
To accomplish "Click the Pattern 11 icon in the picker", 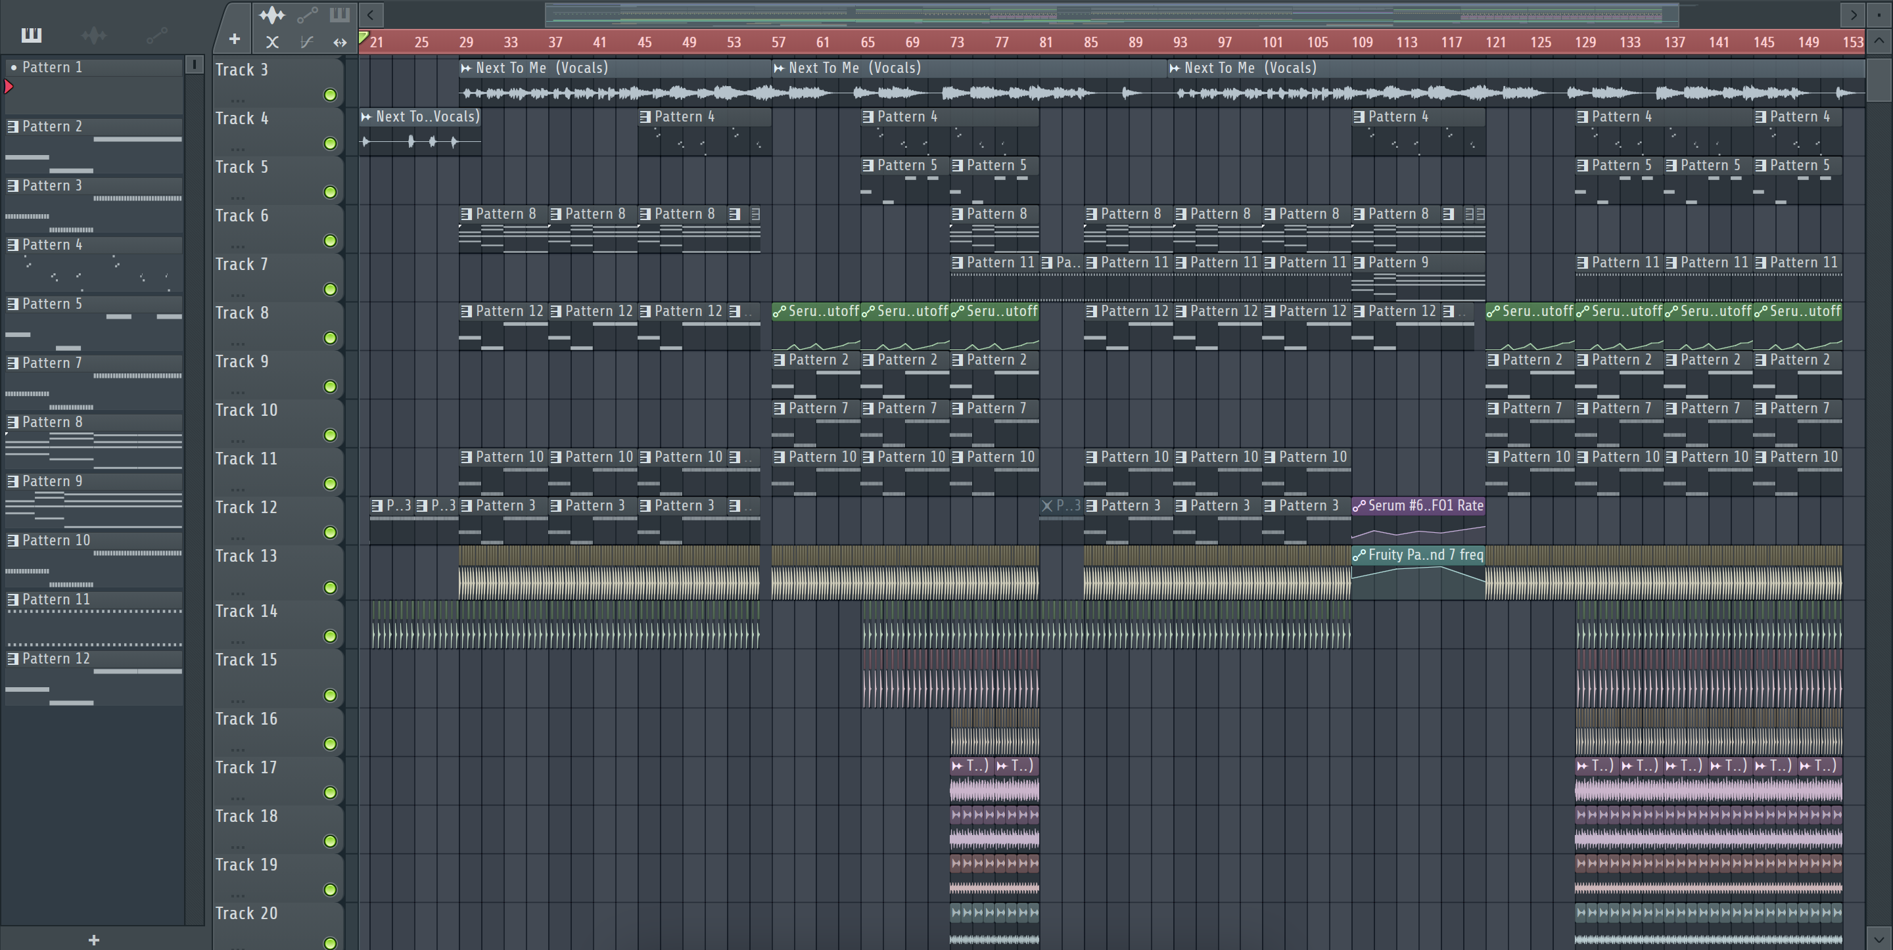I will (x=12, y=600).
